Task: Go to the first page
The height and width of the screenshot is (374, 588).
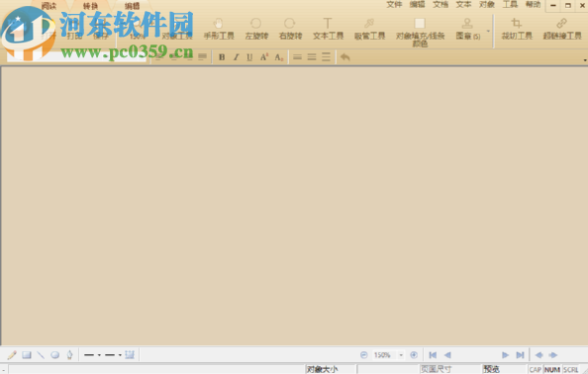Action: (x=433, y=354)
